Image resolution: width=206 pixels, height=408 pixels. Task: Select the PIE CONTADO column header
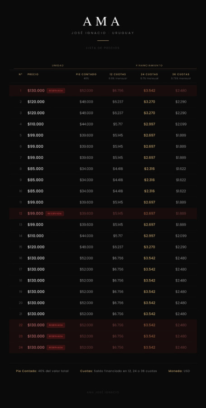click(86, 74)
